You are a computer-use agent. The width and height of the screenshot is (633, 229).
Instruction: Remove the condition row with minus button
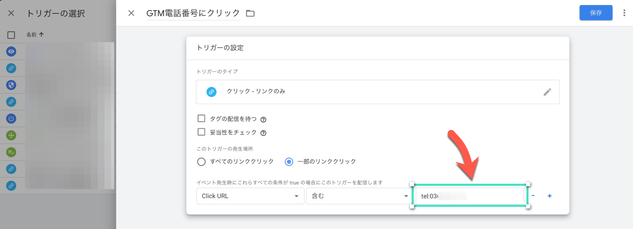tap(533, 196)
